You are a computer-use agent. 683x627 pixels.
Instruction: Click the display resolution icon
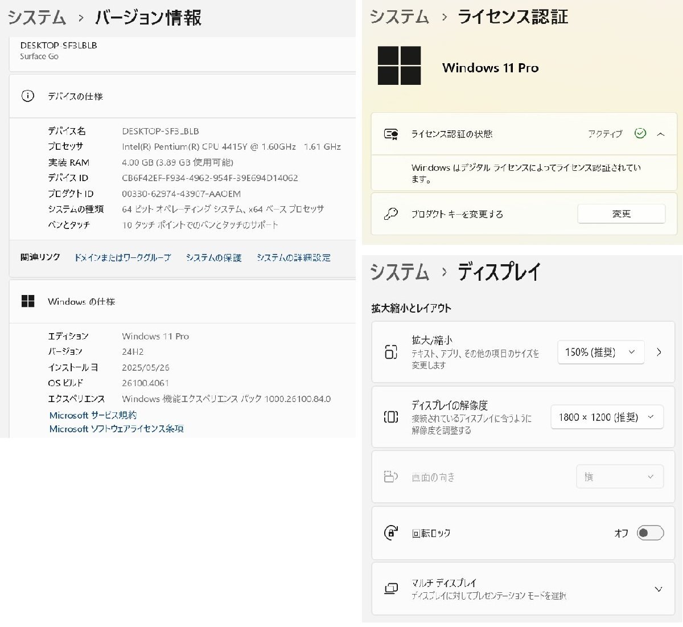tap(391, 417)
